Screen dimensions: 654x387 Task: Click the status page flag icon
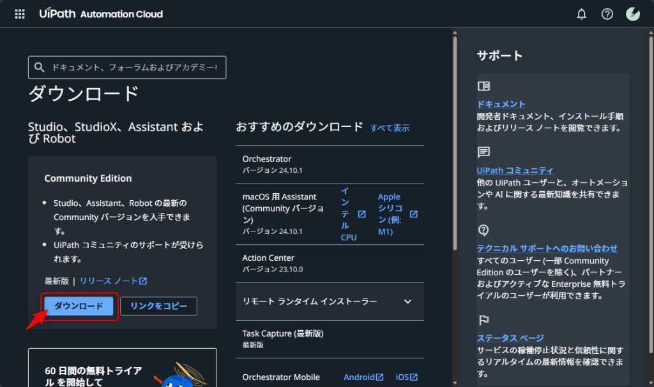[x=483, y=320]
